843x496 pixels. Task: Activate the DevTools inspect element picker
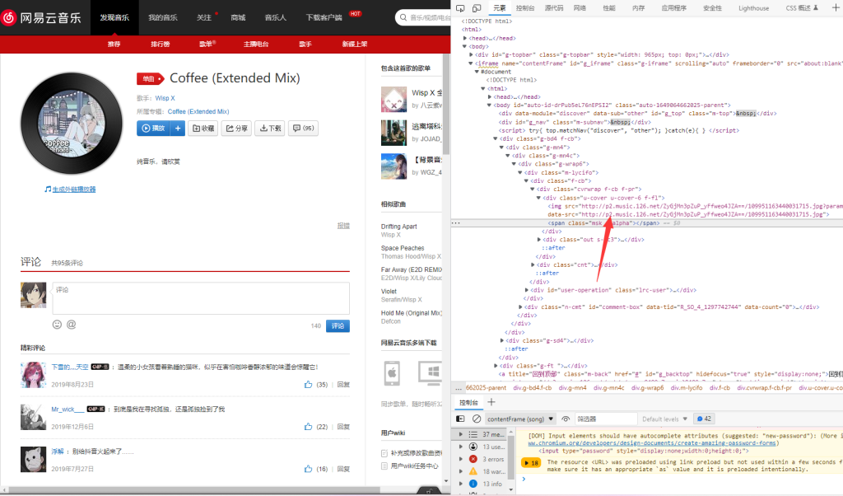(x=460, y=8)
